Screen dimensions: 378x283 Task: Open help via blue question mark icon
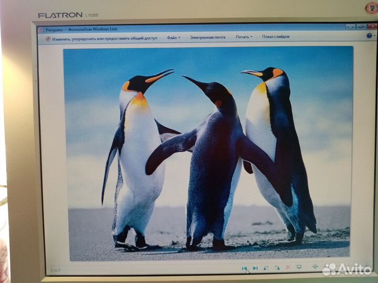369,36
